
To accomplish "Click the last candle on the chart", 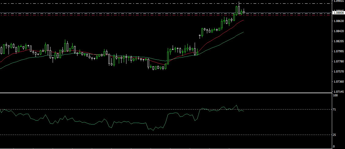I will coord(244,12).
